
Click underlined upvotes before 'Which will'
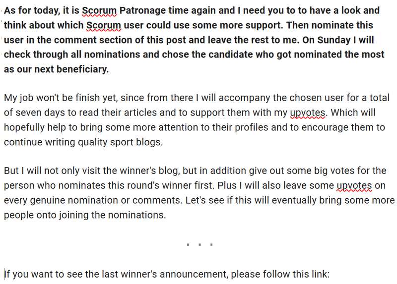308,113
